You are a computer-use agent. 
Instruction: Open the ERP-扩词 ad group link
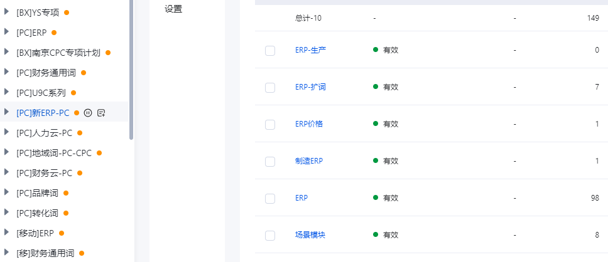pos(310,87)
